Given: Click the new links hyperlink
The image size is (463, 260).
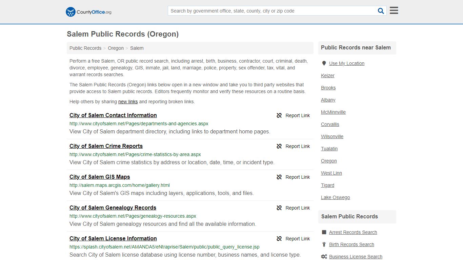Looking at the screenshot, I should click(x=128, y=102).
